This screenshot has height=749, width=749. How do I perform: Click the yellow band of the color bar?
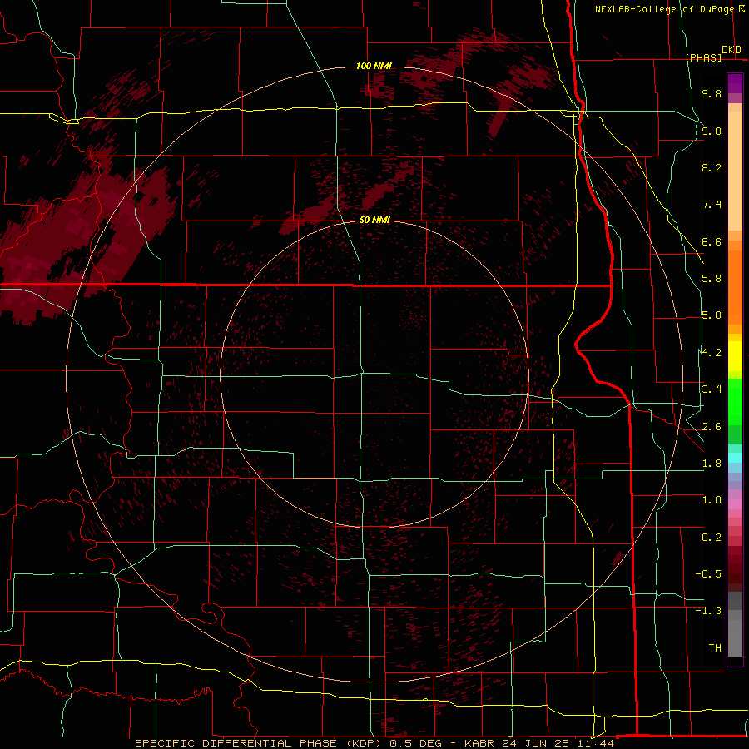735,356
